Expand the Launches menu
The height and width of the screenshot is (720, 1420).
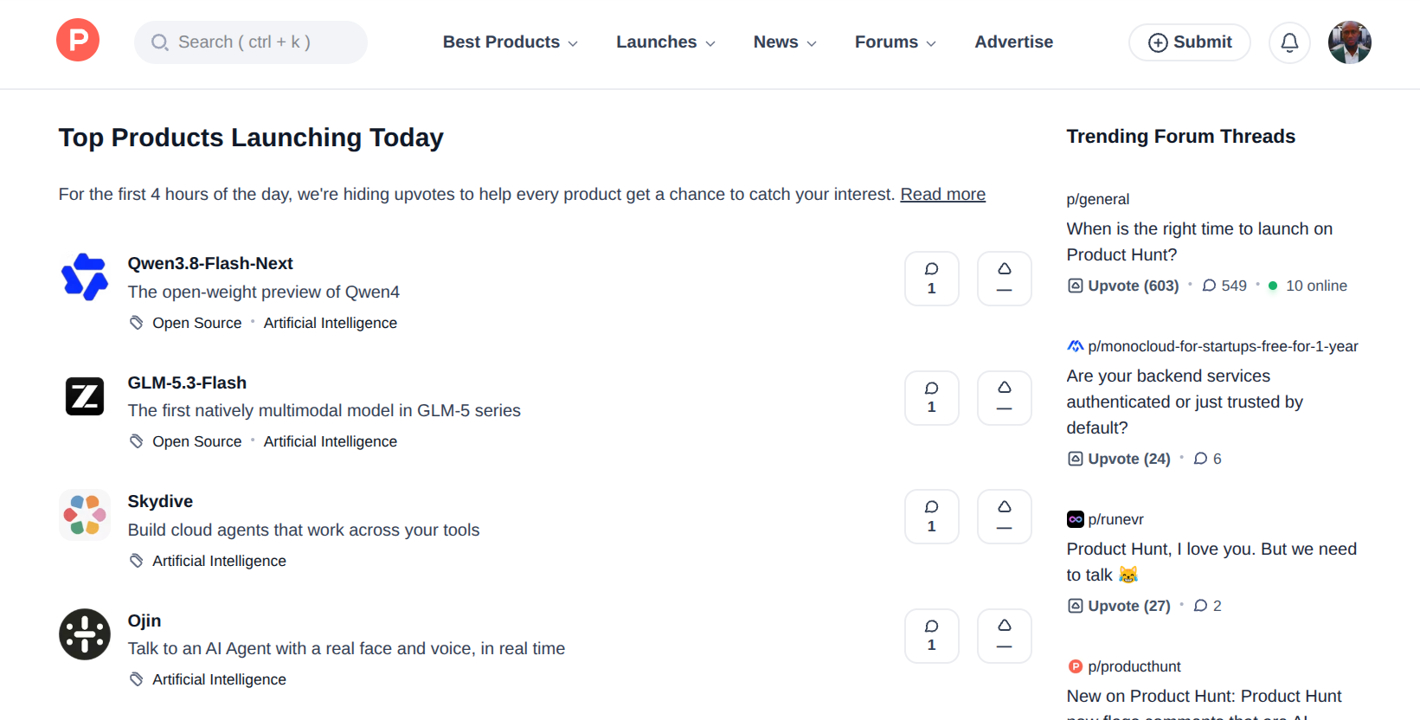coord(666,42)
